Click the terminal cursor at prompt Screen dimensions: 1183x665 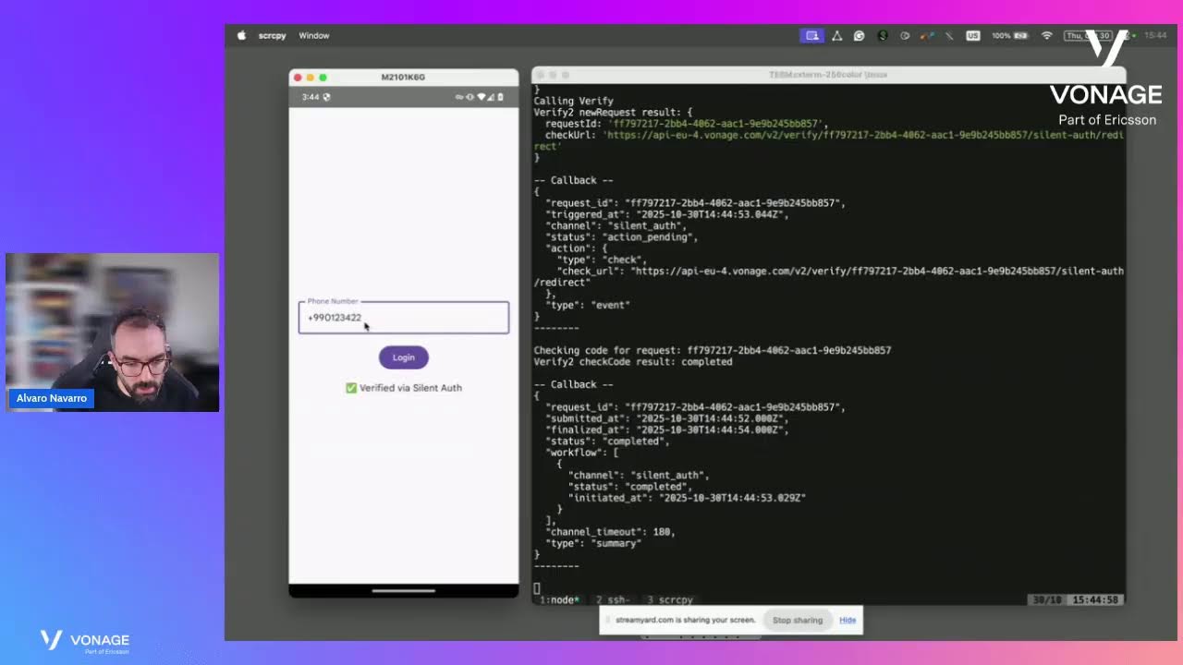tap(537, 588)
